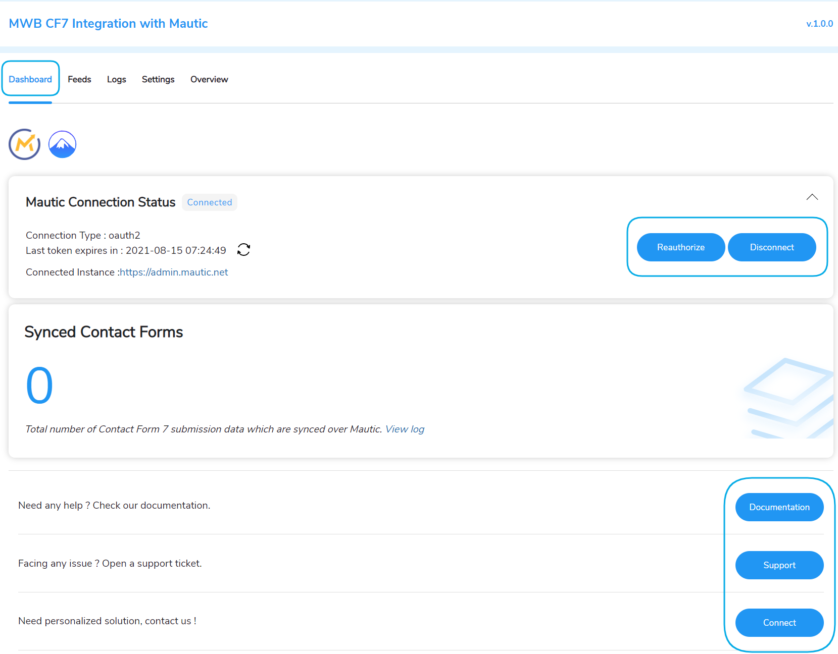
Task: Open the Overview tab
Action: 209,79
